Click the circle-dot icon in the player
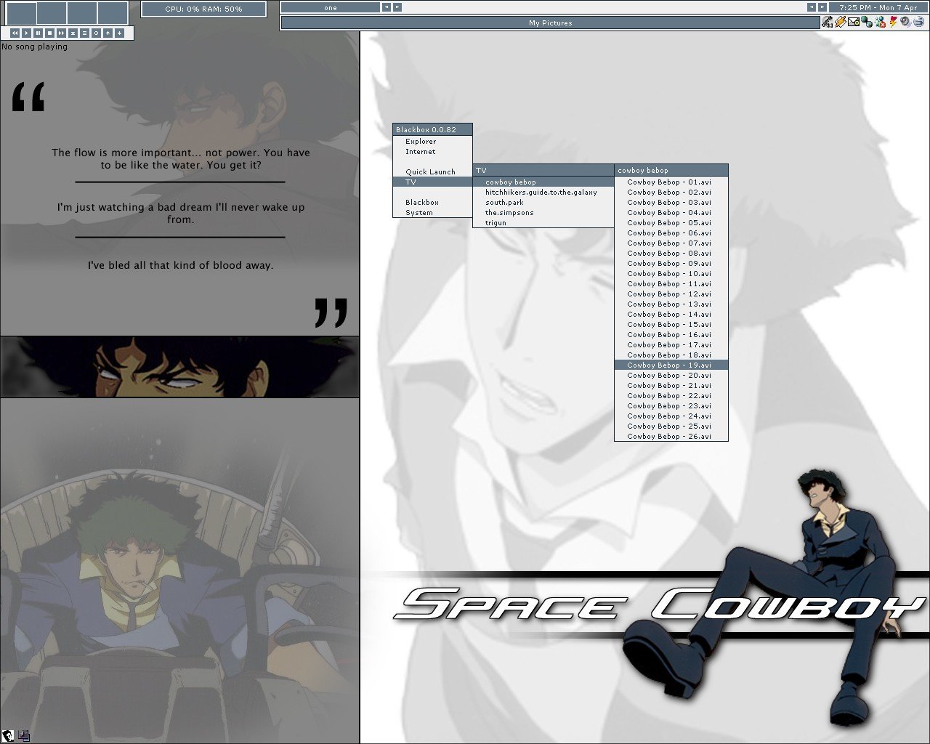Viewport: 930px width, 744px height. [x=96, y=33]
